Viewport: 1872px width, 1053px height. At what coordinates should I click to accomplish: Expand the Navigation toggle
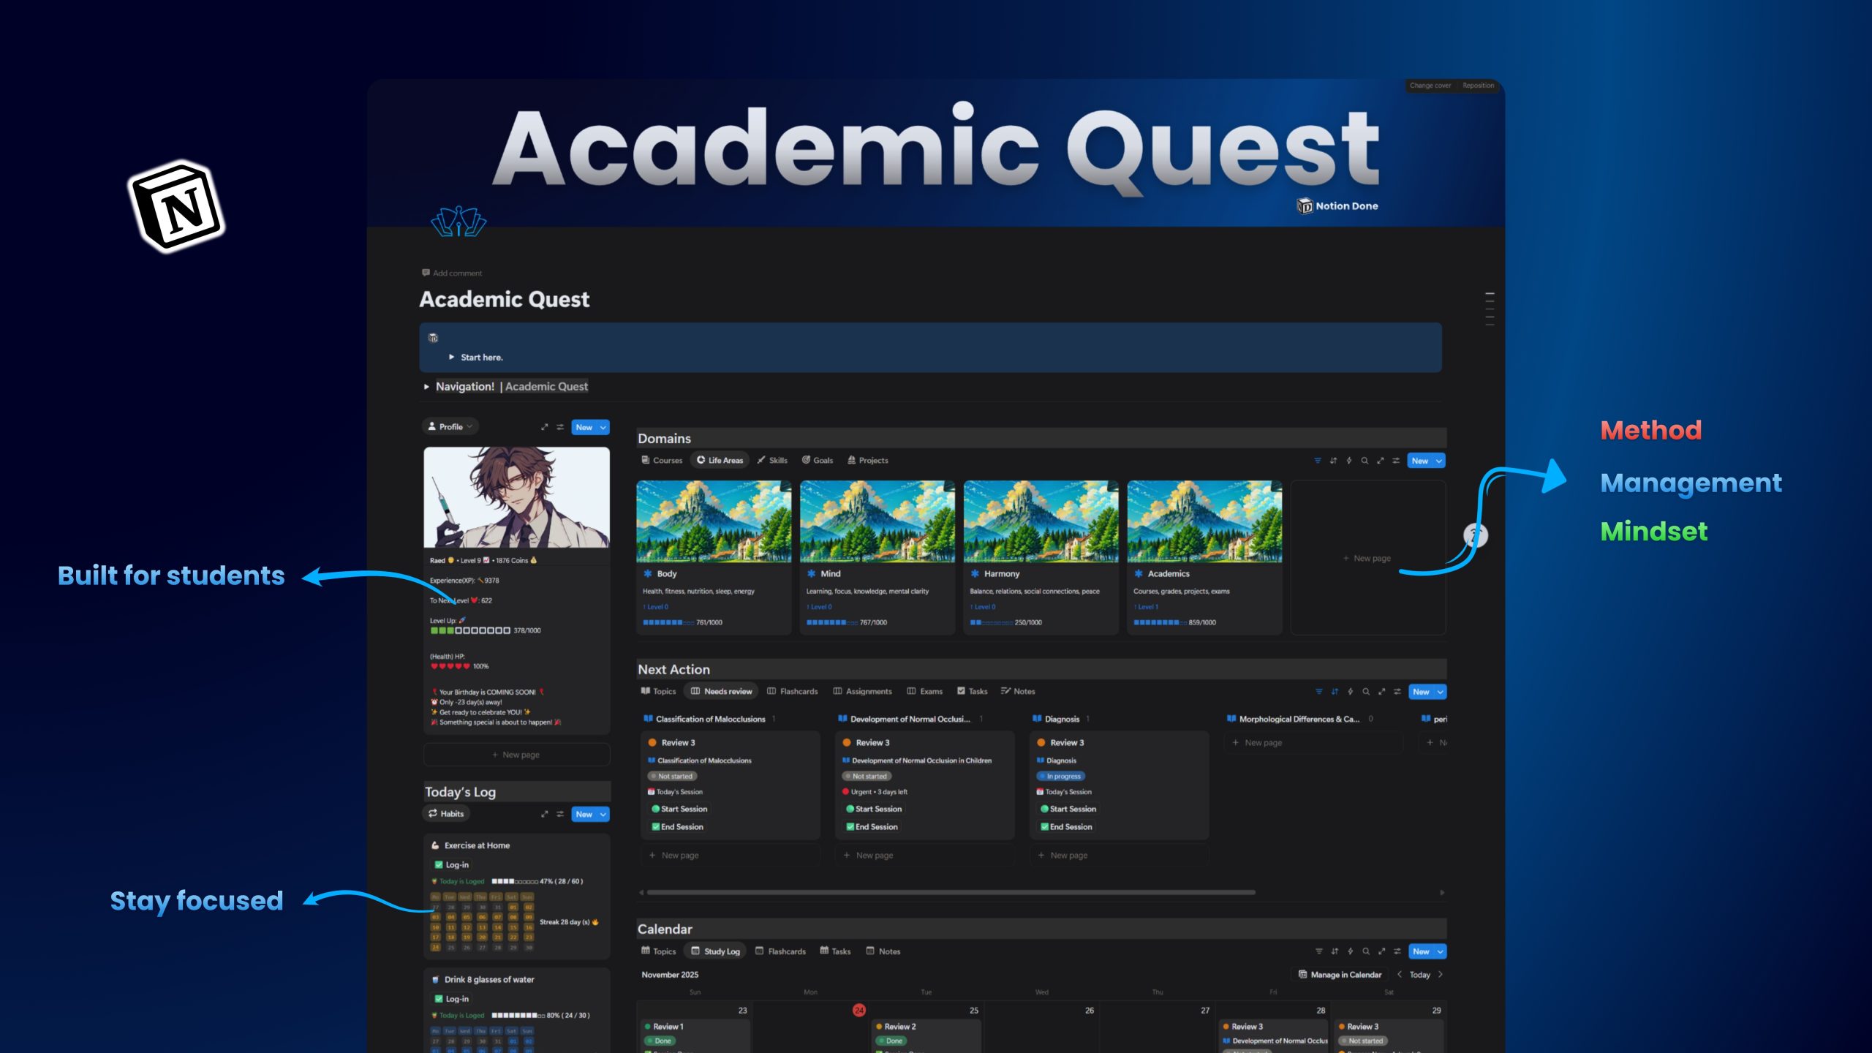[x=428, y=386]
